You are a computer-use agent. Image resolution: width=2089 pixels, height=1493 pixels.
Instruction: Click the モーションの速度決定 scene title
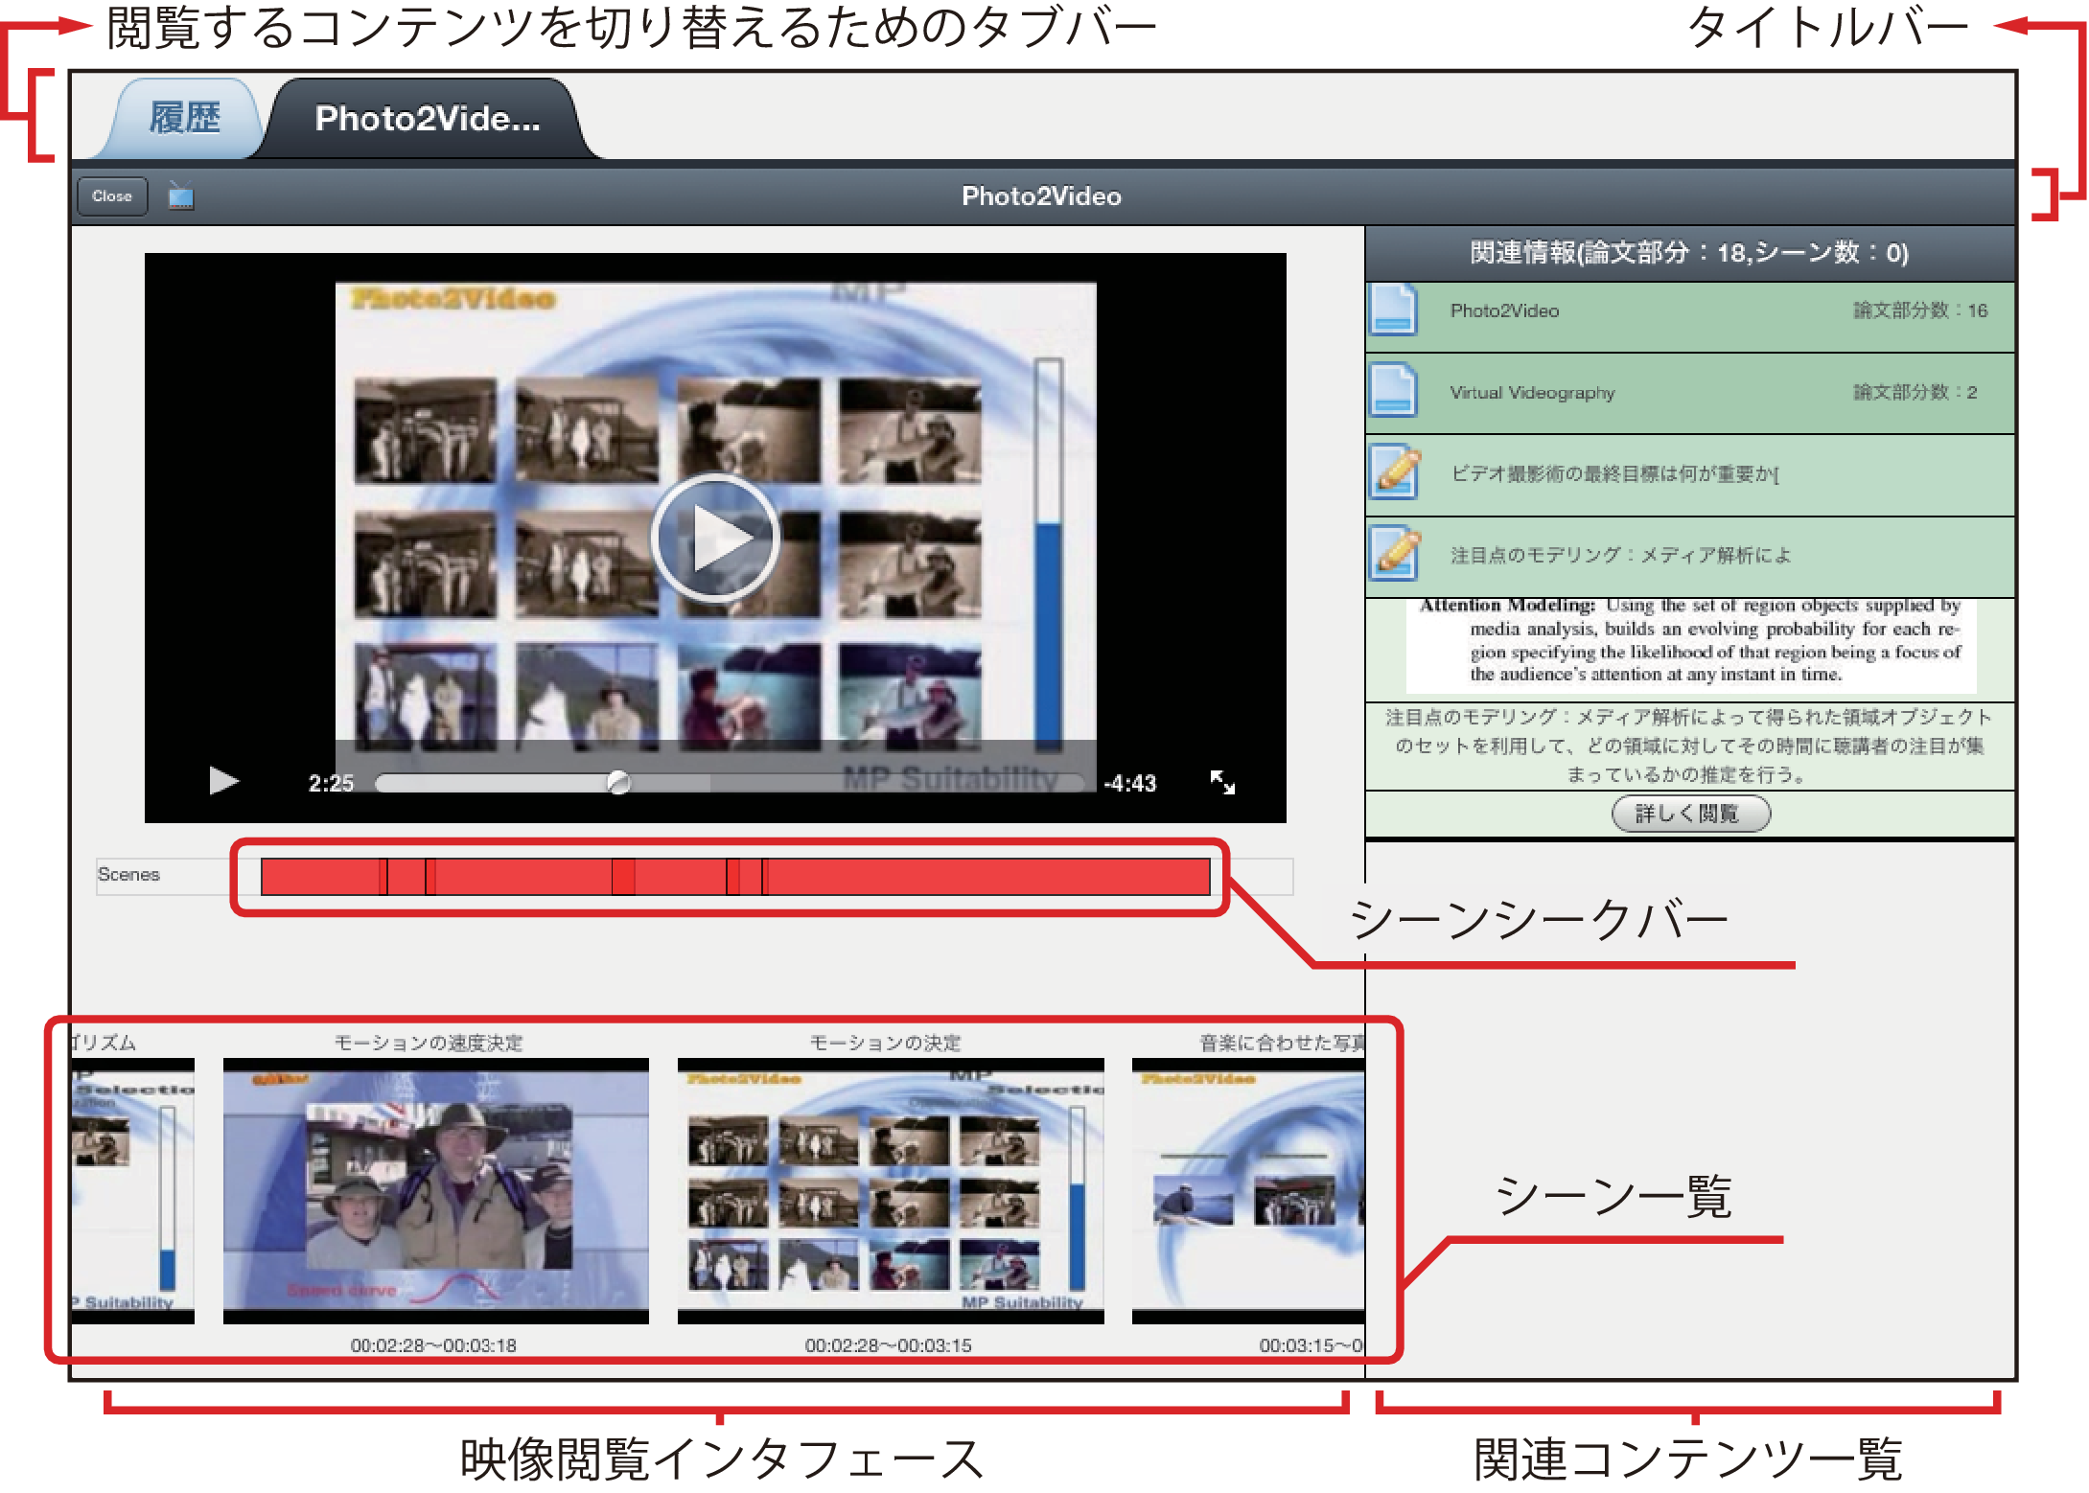coord(429,1043)
